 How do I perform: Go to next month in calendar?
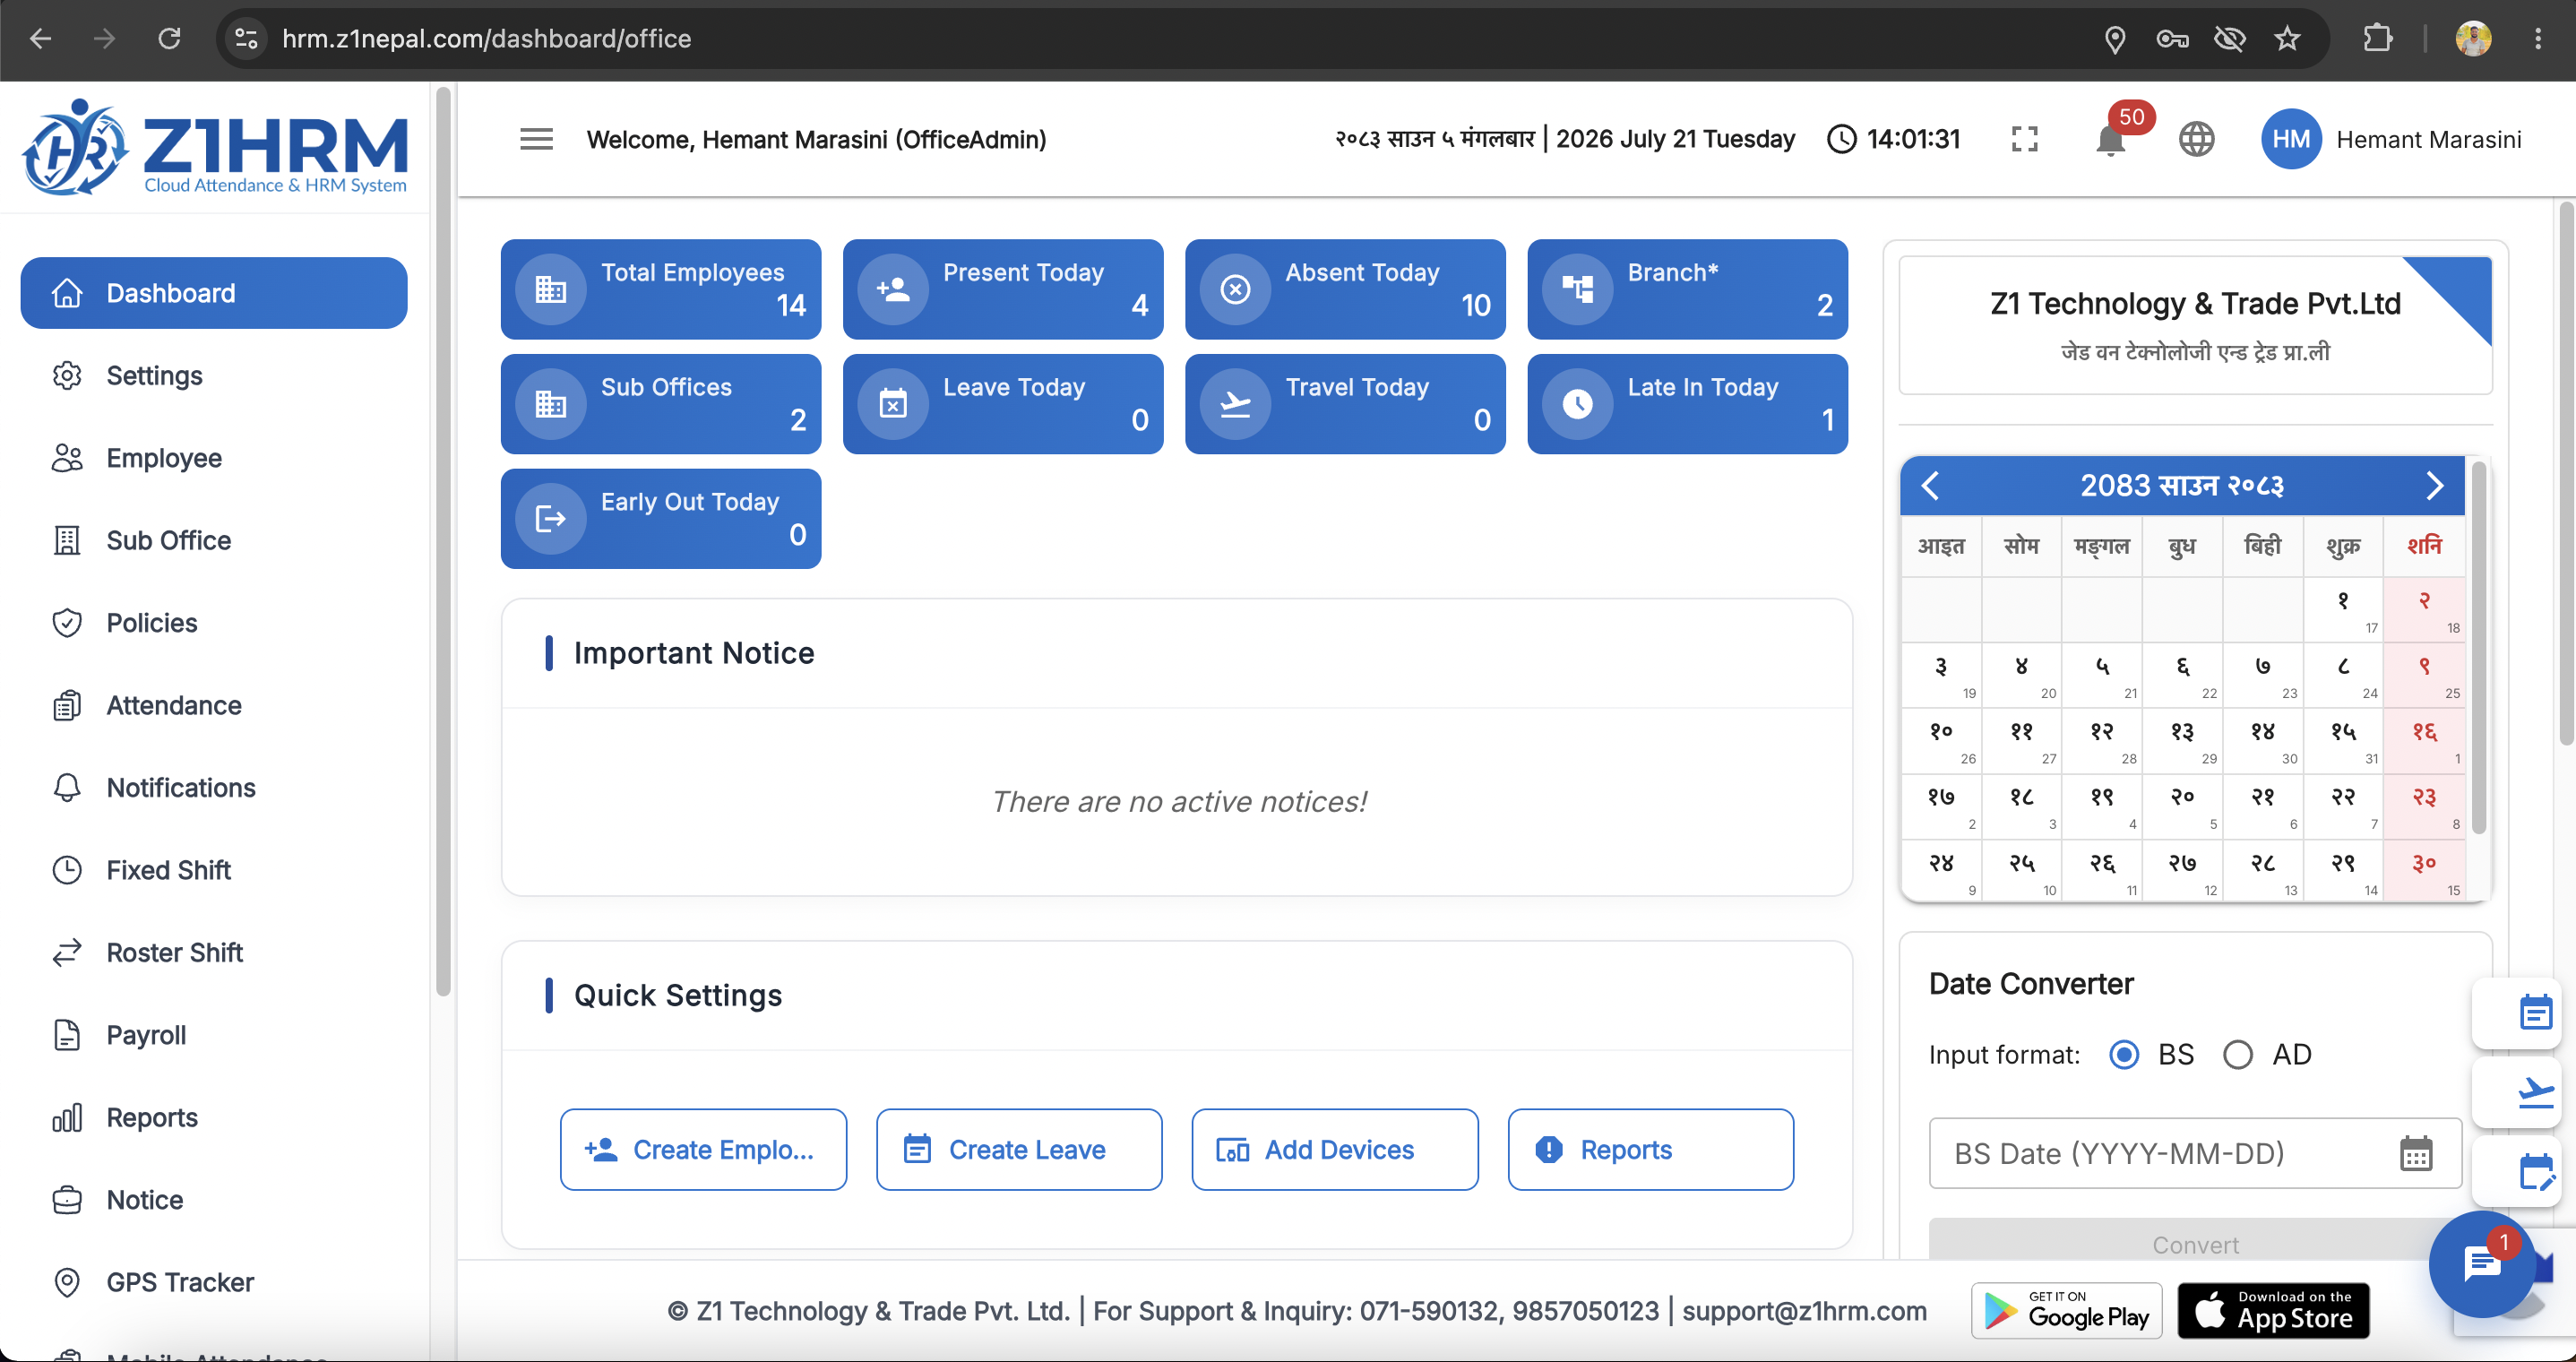click(x=2434, y=486)
